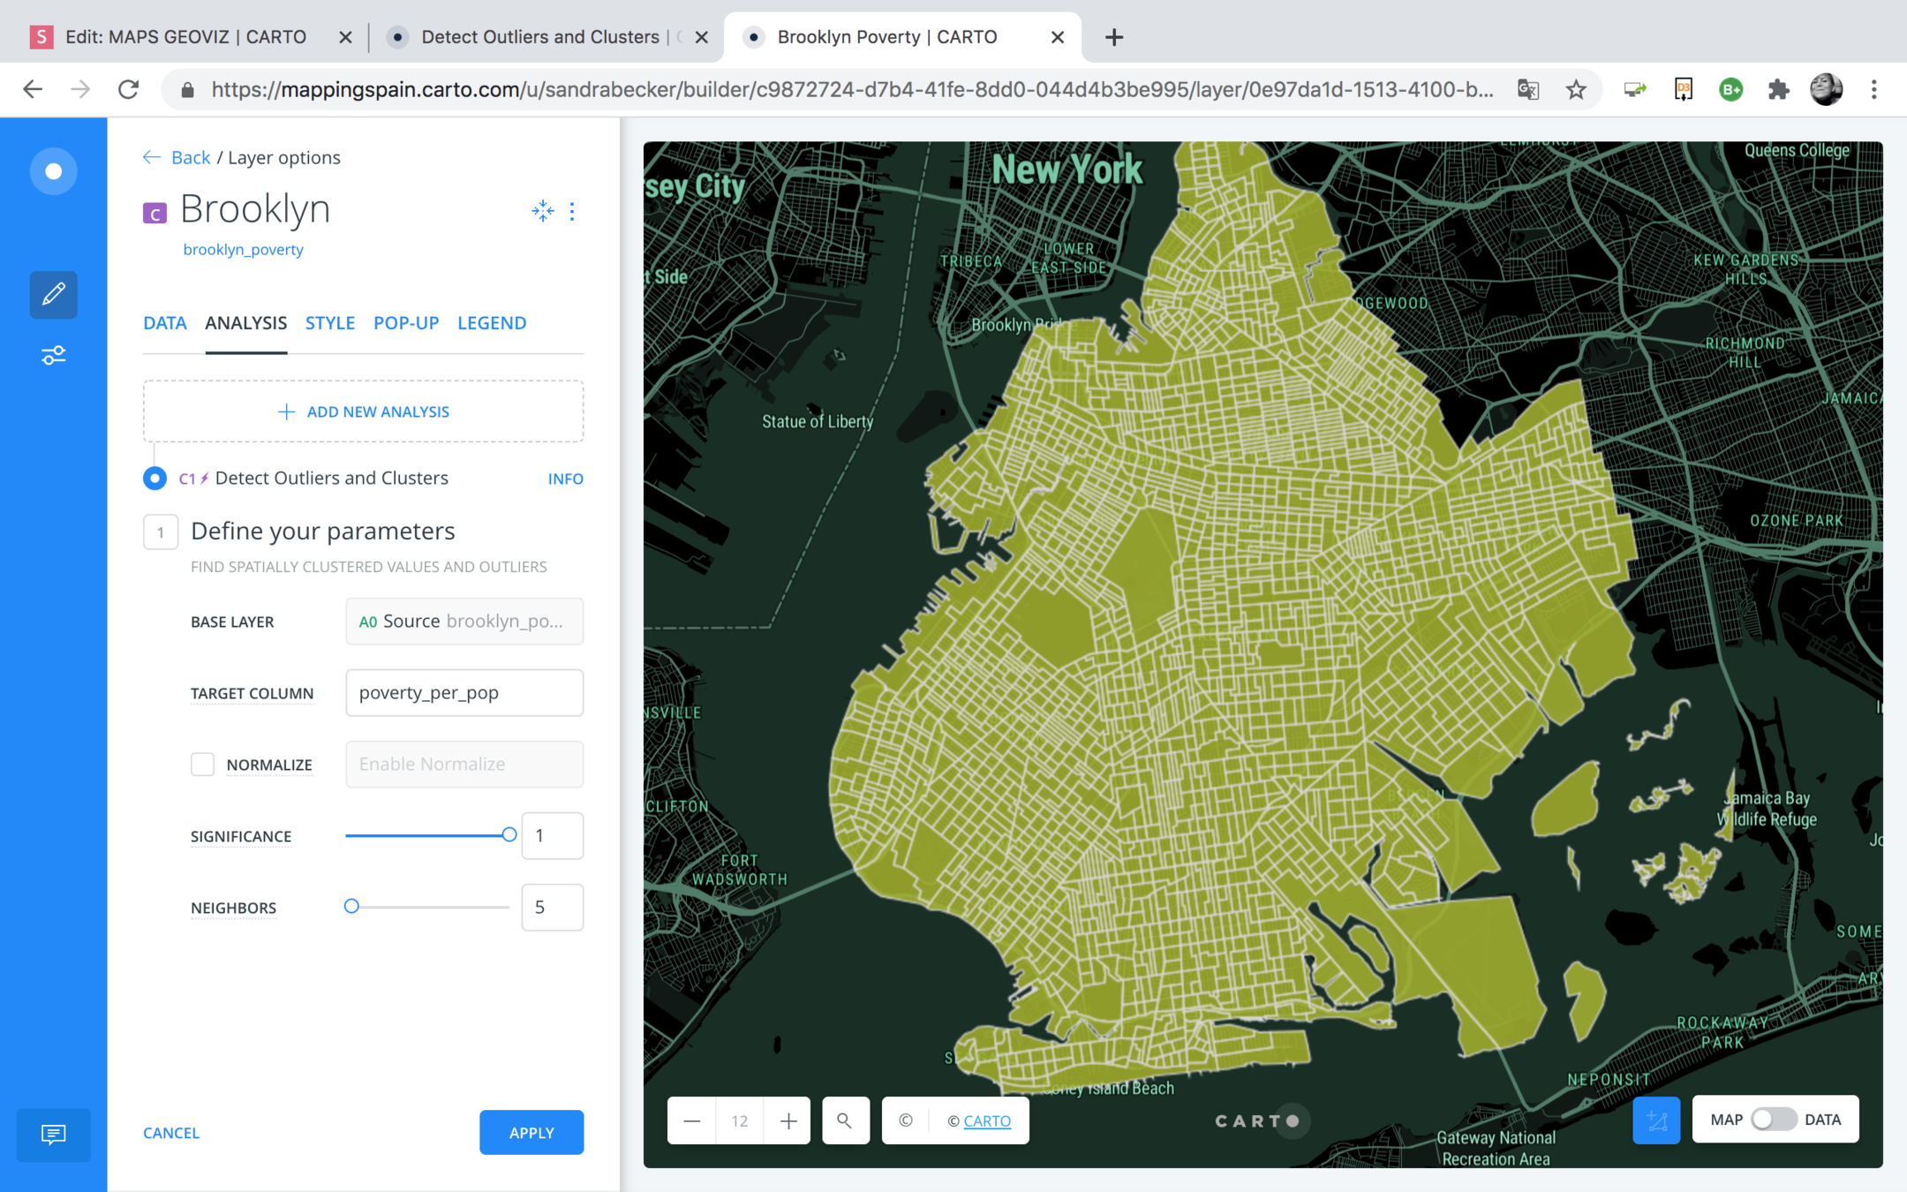Image resolution: width=1907 pixels, height=1192 pixels.
Task: Enable the Normalize checkbox
Action: coord(202,764)
